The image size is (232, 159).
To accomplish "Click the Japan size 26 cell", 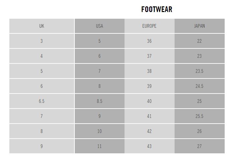I will 199,131.
